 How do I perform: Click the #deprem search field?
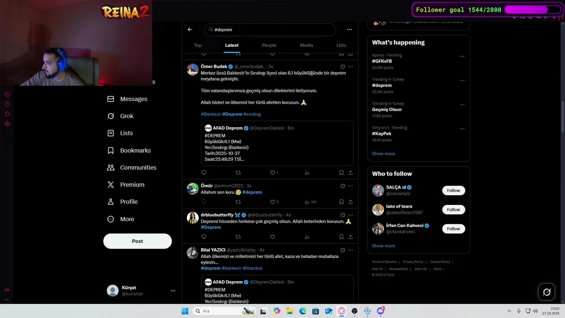270,30
